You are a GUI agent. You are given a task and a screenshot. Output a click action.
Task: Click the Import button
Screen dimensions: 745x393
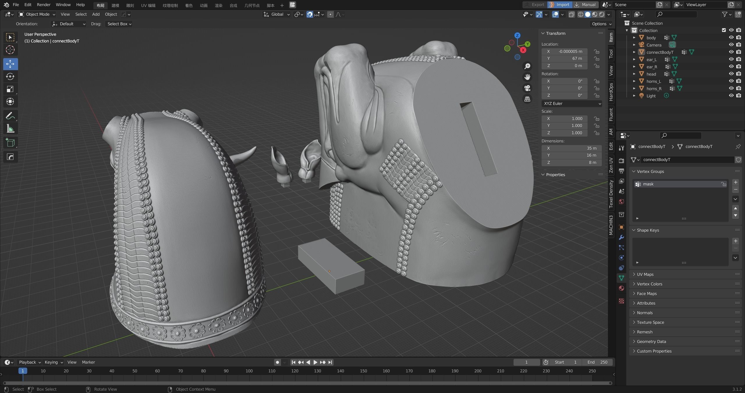[x=559, y=5]
